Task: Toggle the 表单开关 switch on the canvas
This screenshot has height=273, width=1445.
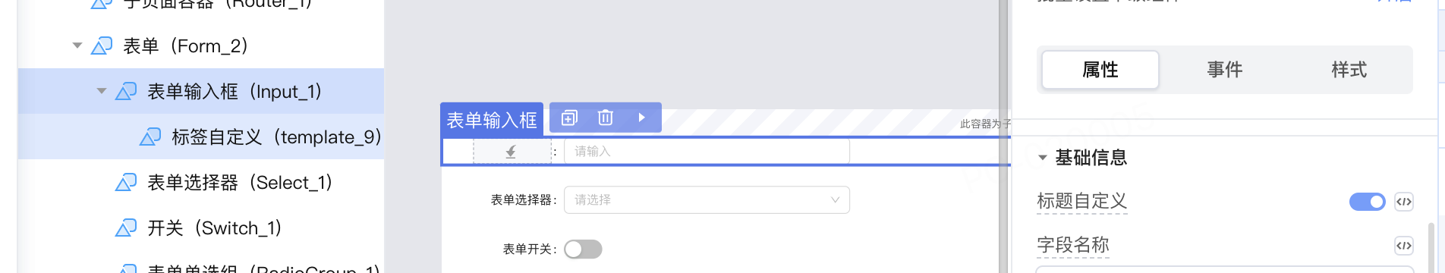Action: tap(583, 249)
